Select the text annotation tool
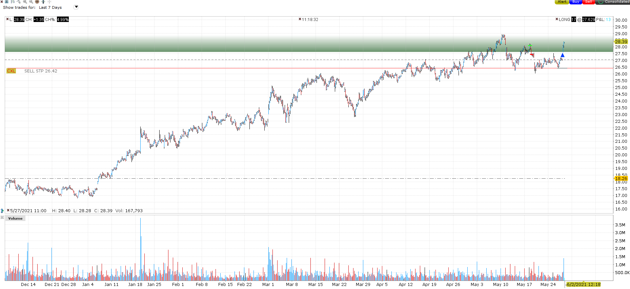This screenshot has width=630, height=289. [x=7, y=2]
